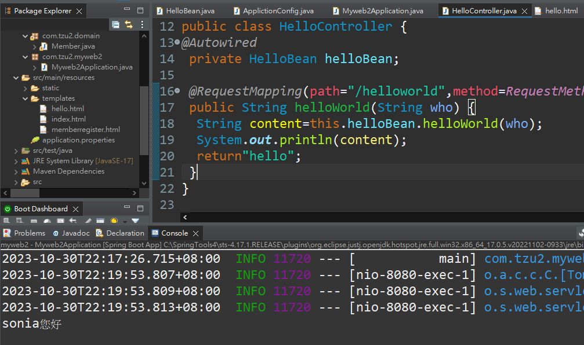Click the start/restart icon in Boot Dashboard toolbar
Screen dimensions: 584x345
point(7,221)
